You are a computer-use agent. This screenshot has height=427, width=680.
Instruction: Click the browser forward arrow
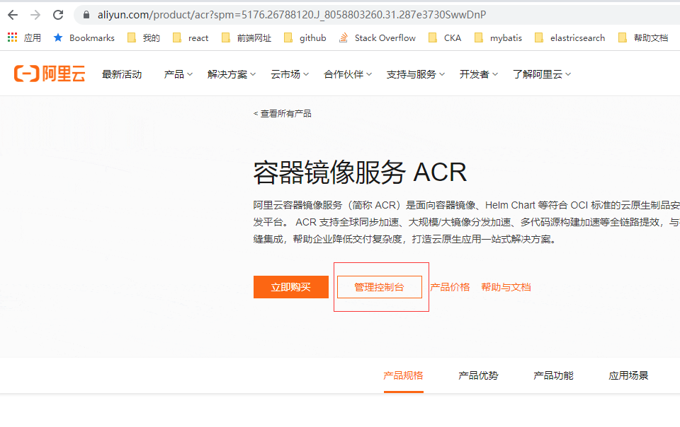[x=35, y=15]
